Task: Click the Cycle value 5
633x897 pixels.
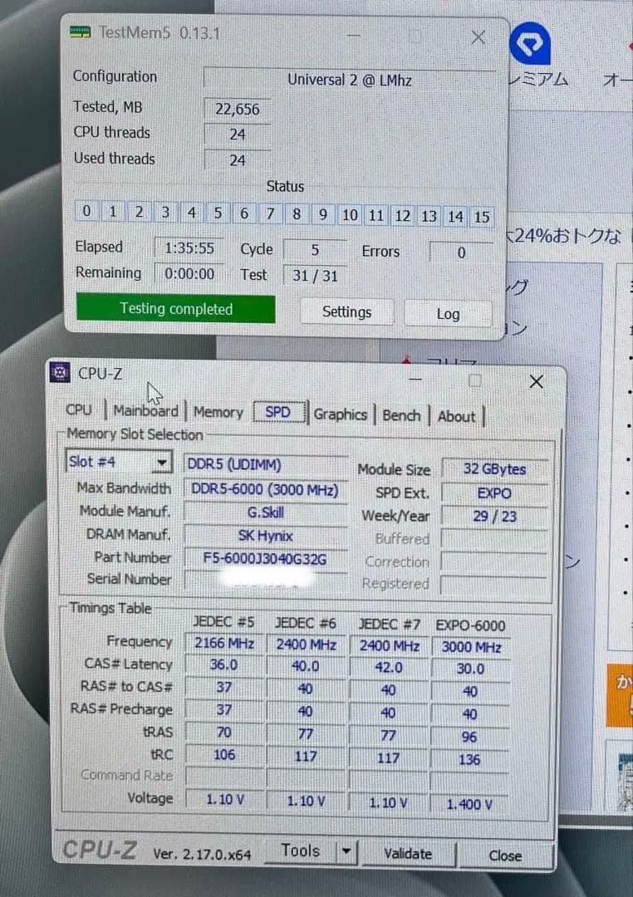Action: point(315,250)
